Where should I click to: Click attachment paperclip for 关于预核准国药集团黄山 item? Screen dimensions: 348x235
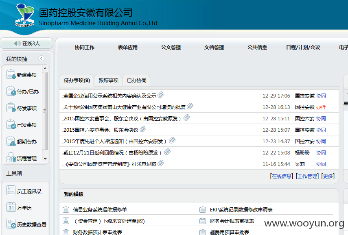(x=190, y=106)
